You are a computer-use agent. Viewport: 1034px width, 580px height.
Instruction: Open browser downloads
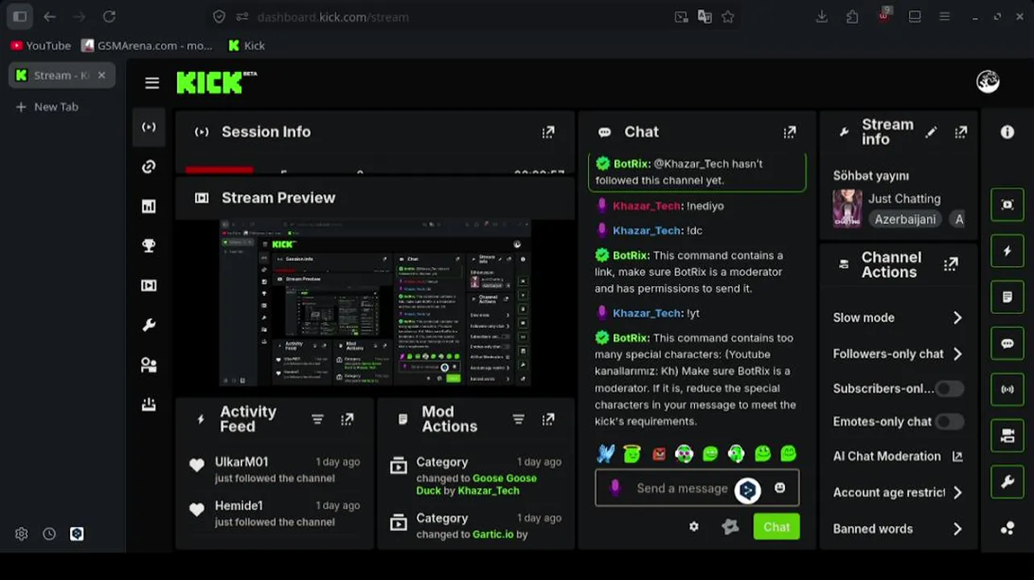click(822, 17)
